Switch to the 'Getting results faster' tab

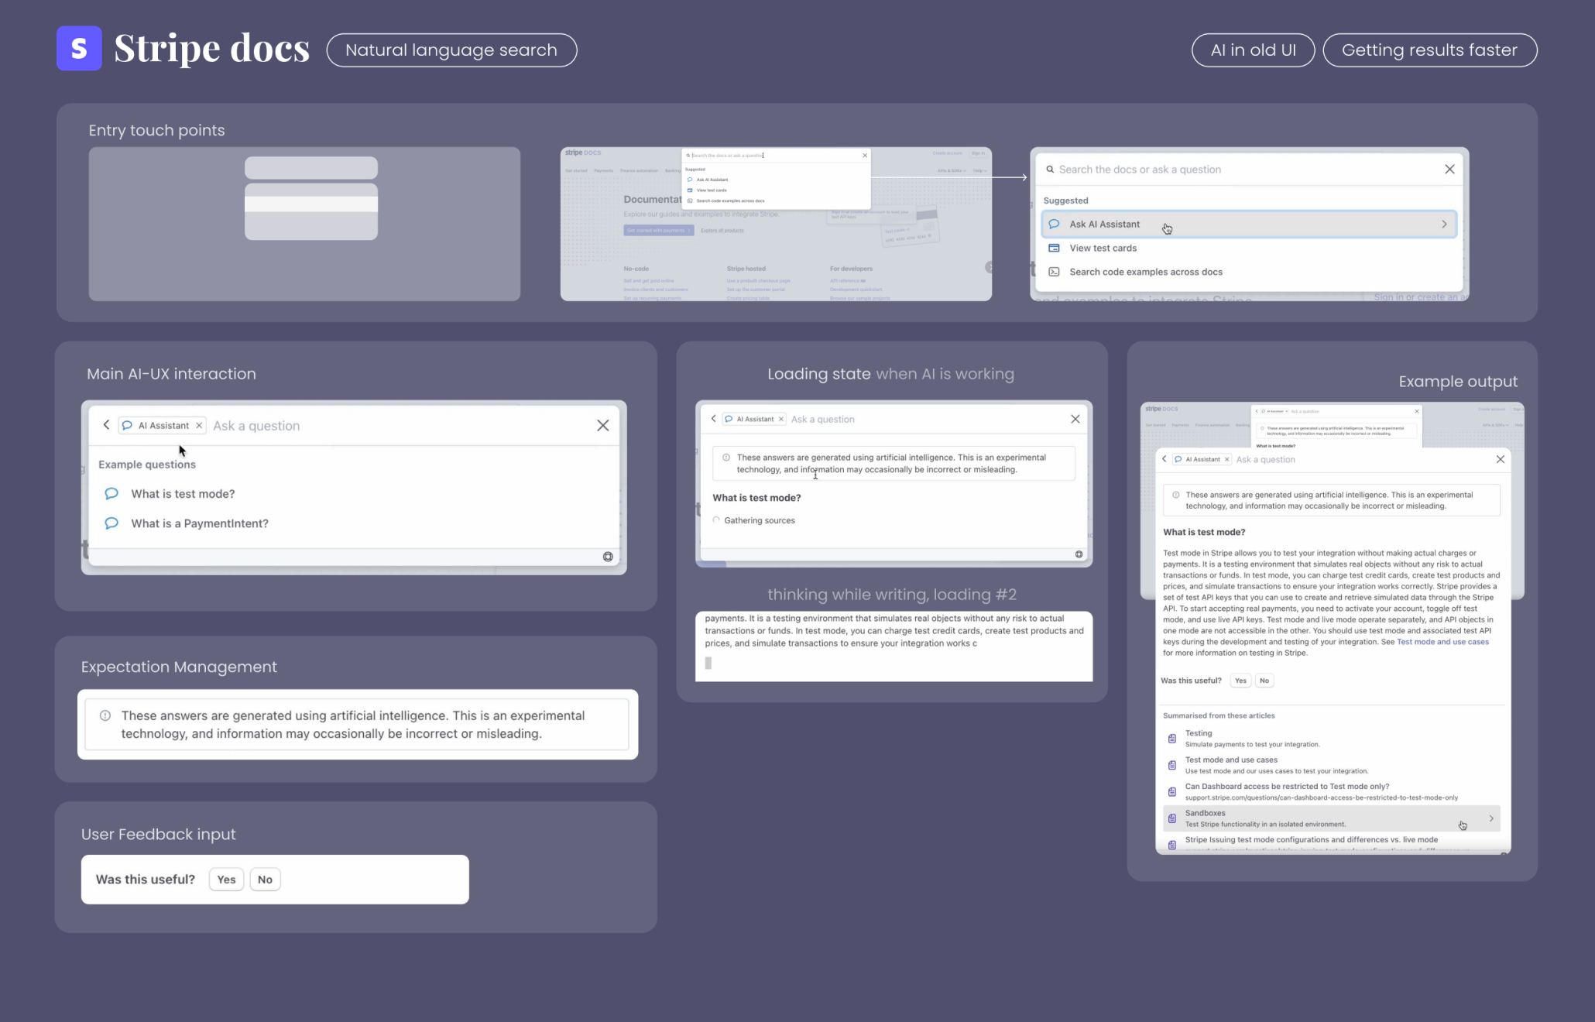click(1429, 50)
